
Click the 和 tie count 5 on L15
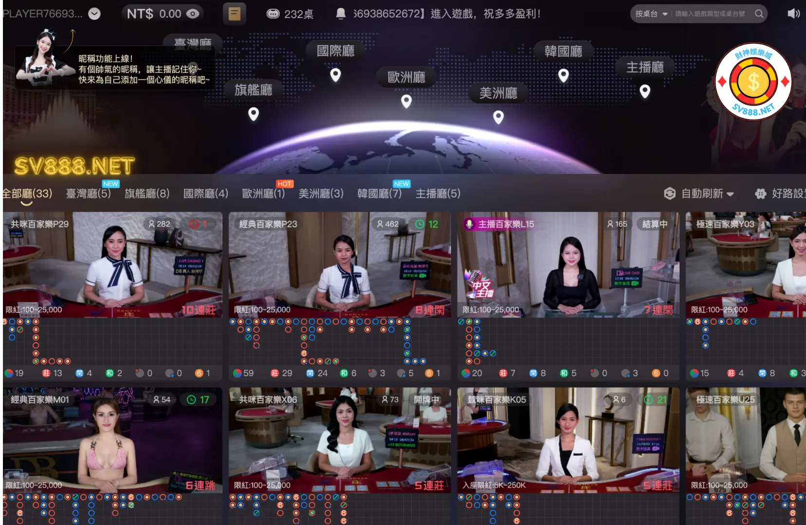click(x=568, y=373)
